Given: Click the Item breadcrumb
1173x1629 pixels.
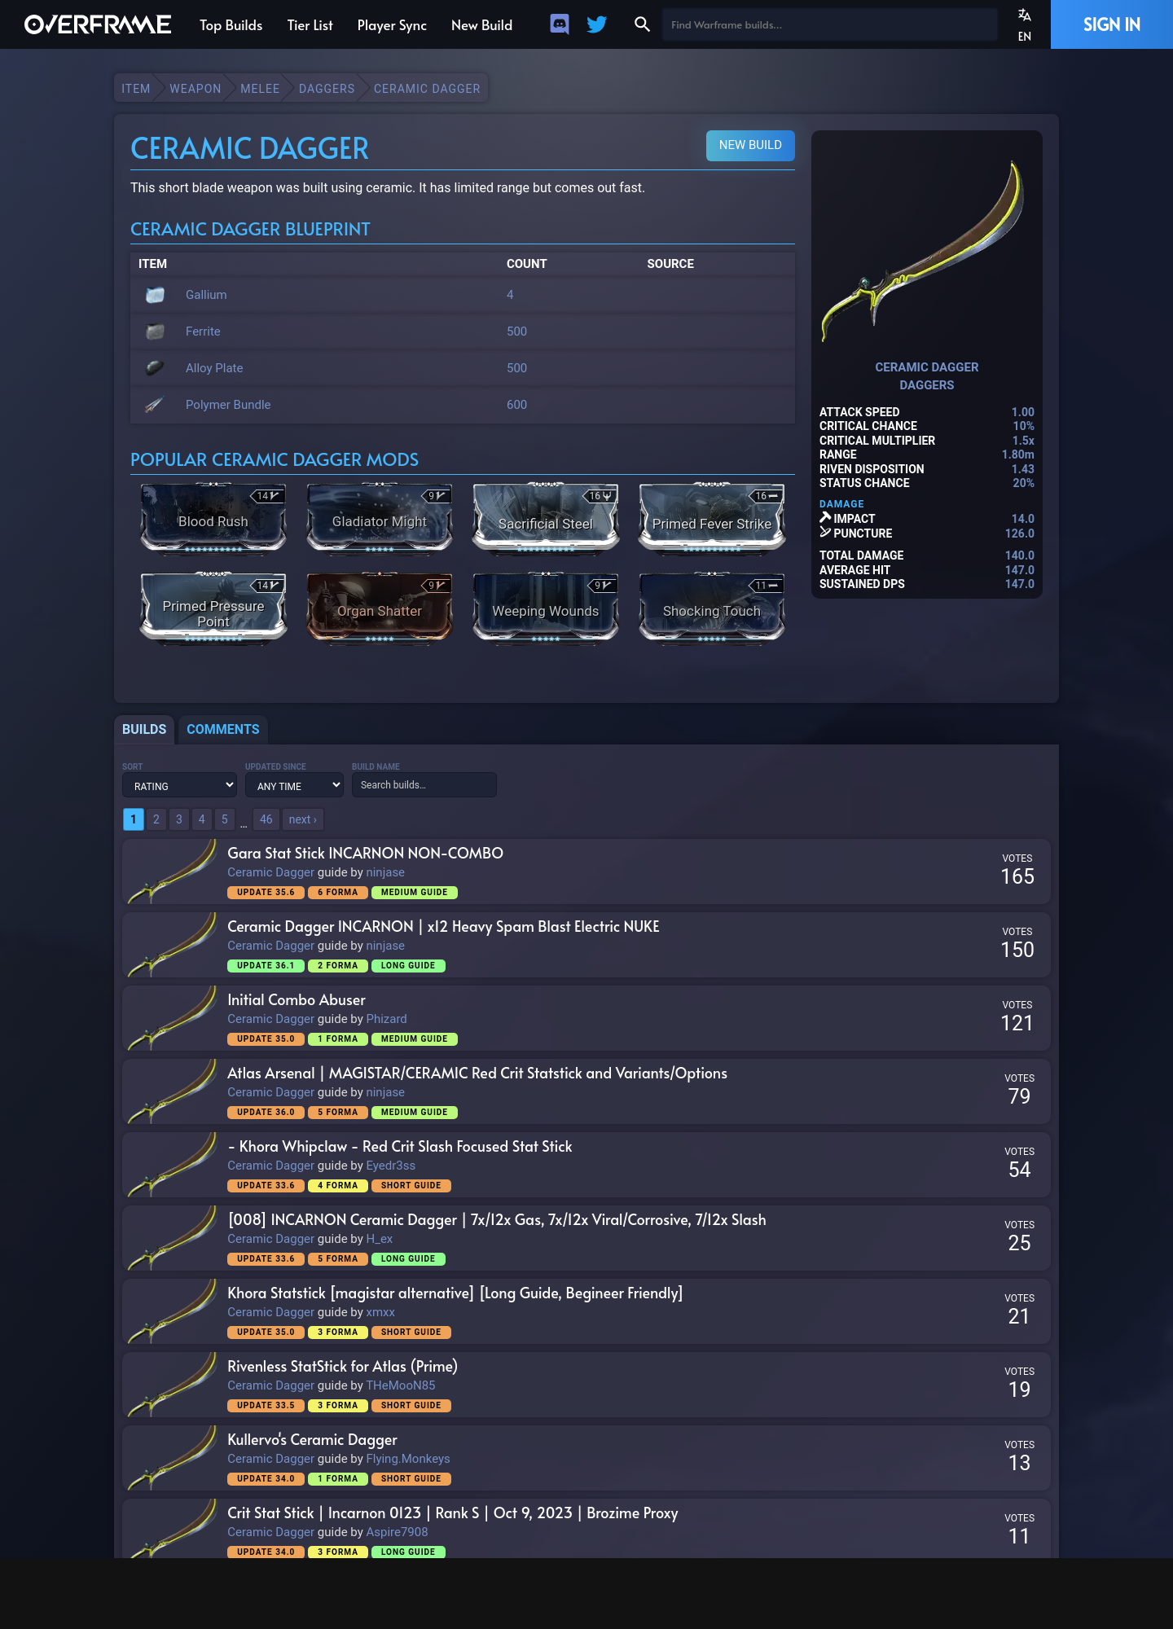Looking at the screenshot, I should point(136,89).
